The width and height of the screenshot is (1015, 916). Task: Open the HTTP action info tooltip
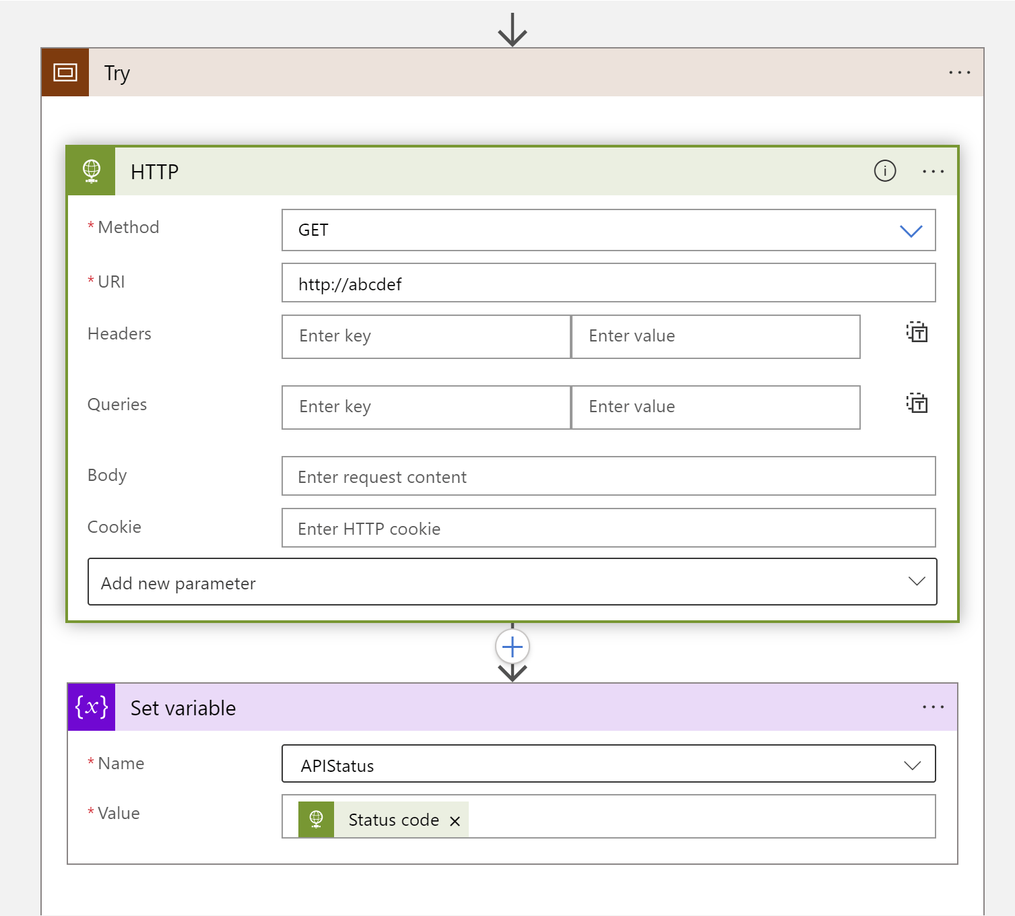(x=885, y=171)
